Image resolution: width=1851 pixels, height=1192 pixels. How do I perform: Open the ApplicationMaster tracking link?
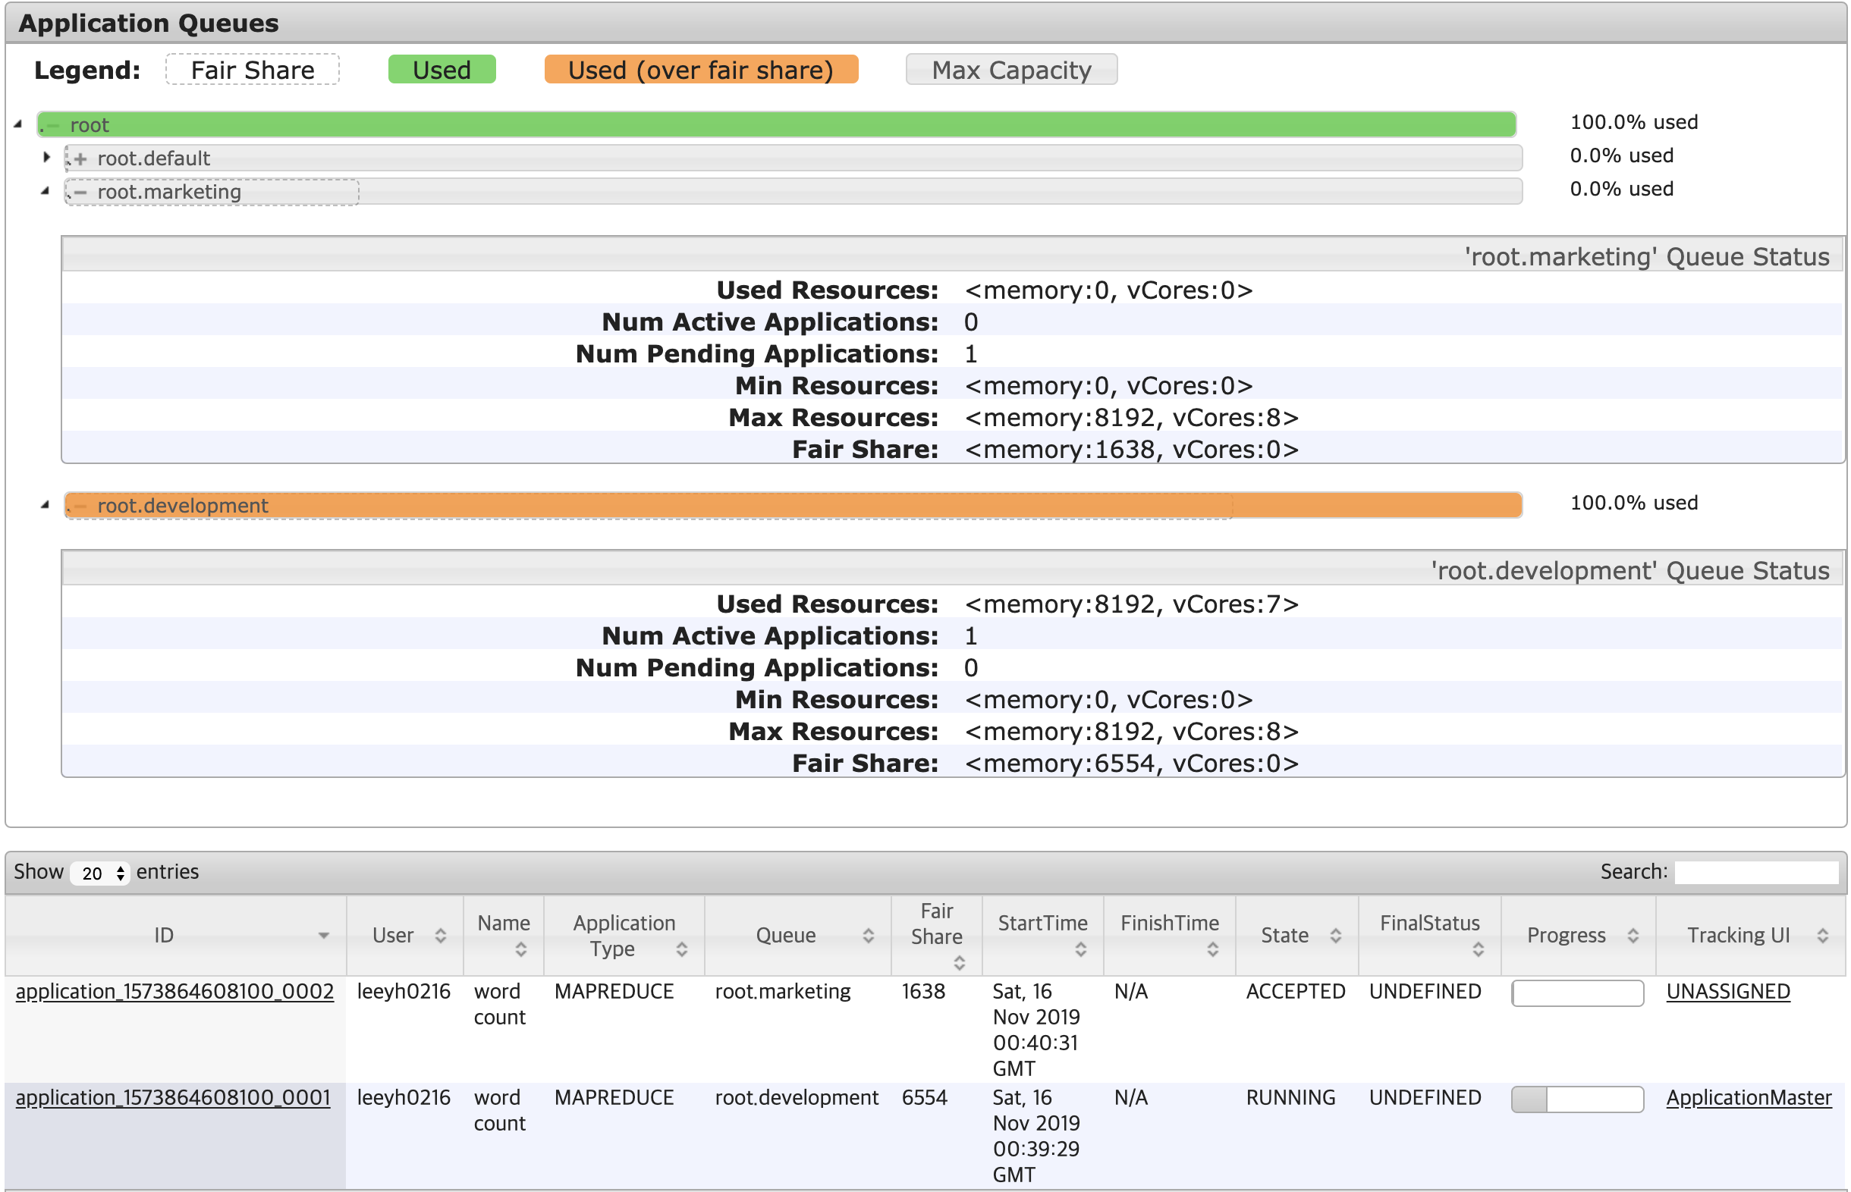(x=1748, y=1097)
